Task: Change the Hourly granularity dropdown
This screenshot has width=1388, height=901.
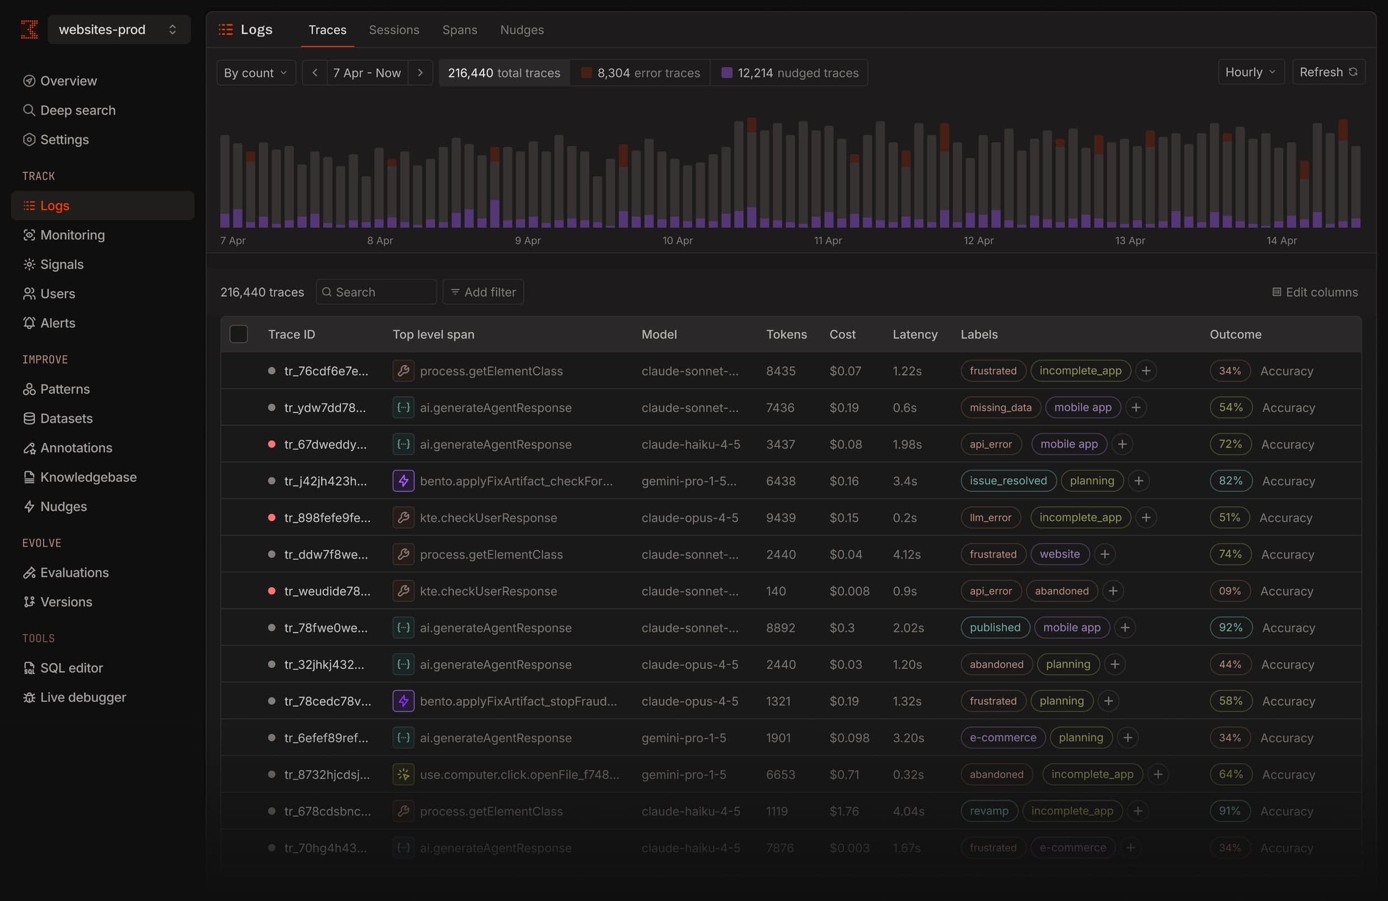Action: (1250, 72)
